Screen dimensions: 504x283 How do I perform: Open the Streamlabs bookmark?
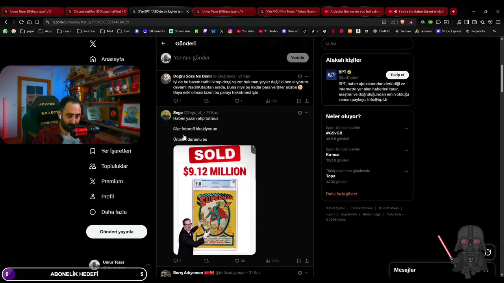[x=180, y=31]
